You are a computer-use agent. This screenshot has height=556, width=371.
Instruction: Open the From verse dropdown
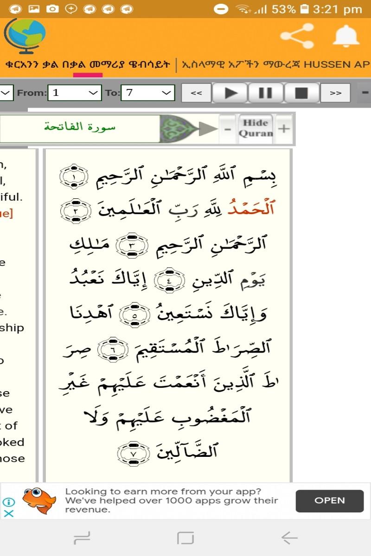(75, 93)
